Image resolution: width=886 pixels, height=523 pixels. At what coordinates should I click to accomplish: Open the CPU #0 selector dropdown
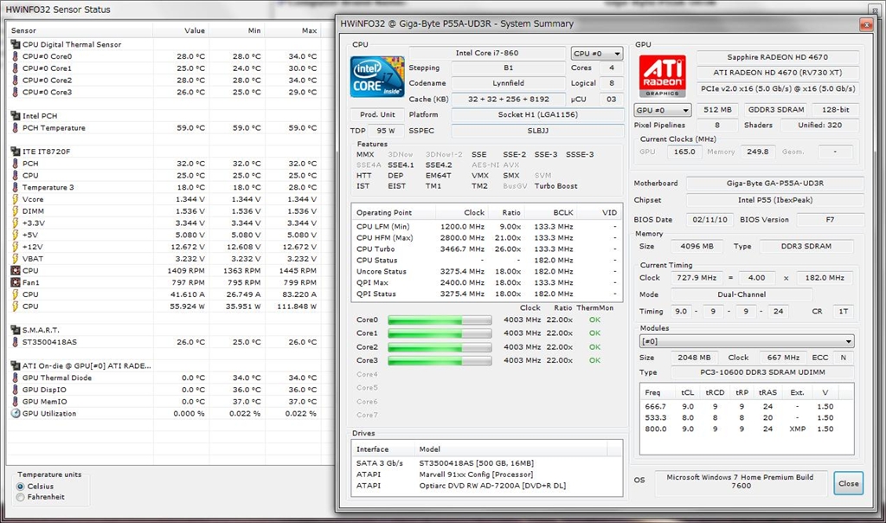pos(596,54)
